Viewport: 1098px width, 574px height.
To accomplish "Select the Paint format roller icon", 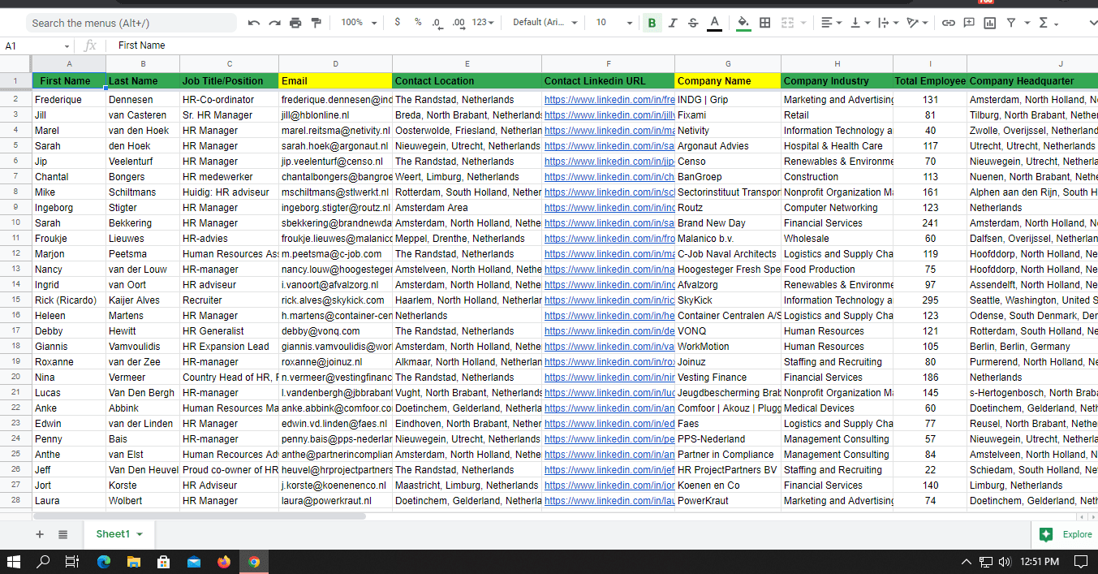I will pyautogui.click(x=316, y=23).
